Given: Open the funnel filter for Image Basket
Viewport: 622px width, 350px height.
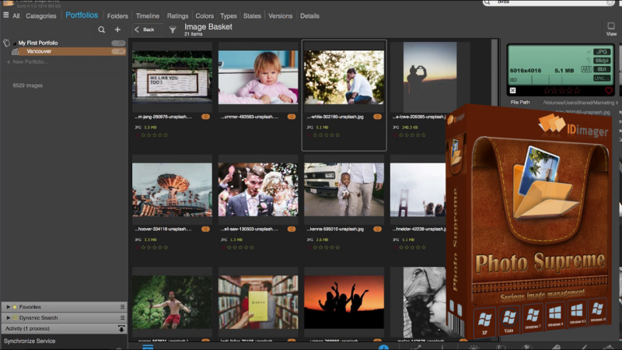Looking at the screenshot, I should click(173, 30).
